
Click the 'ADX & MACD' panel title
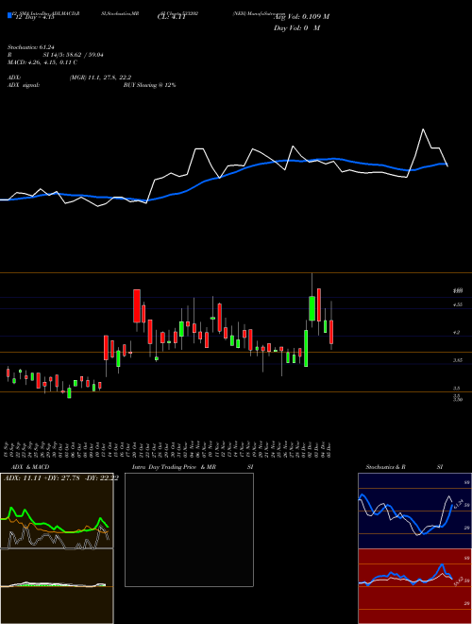28,467
